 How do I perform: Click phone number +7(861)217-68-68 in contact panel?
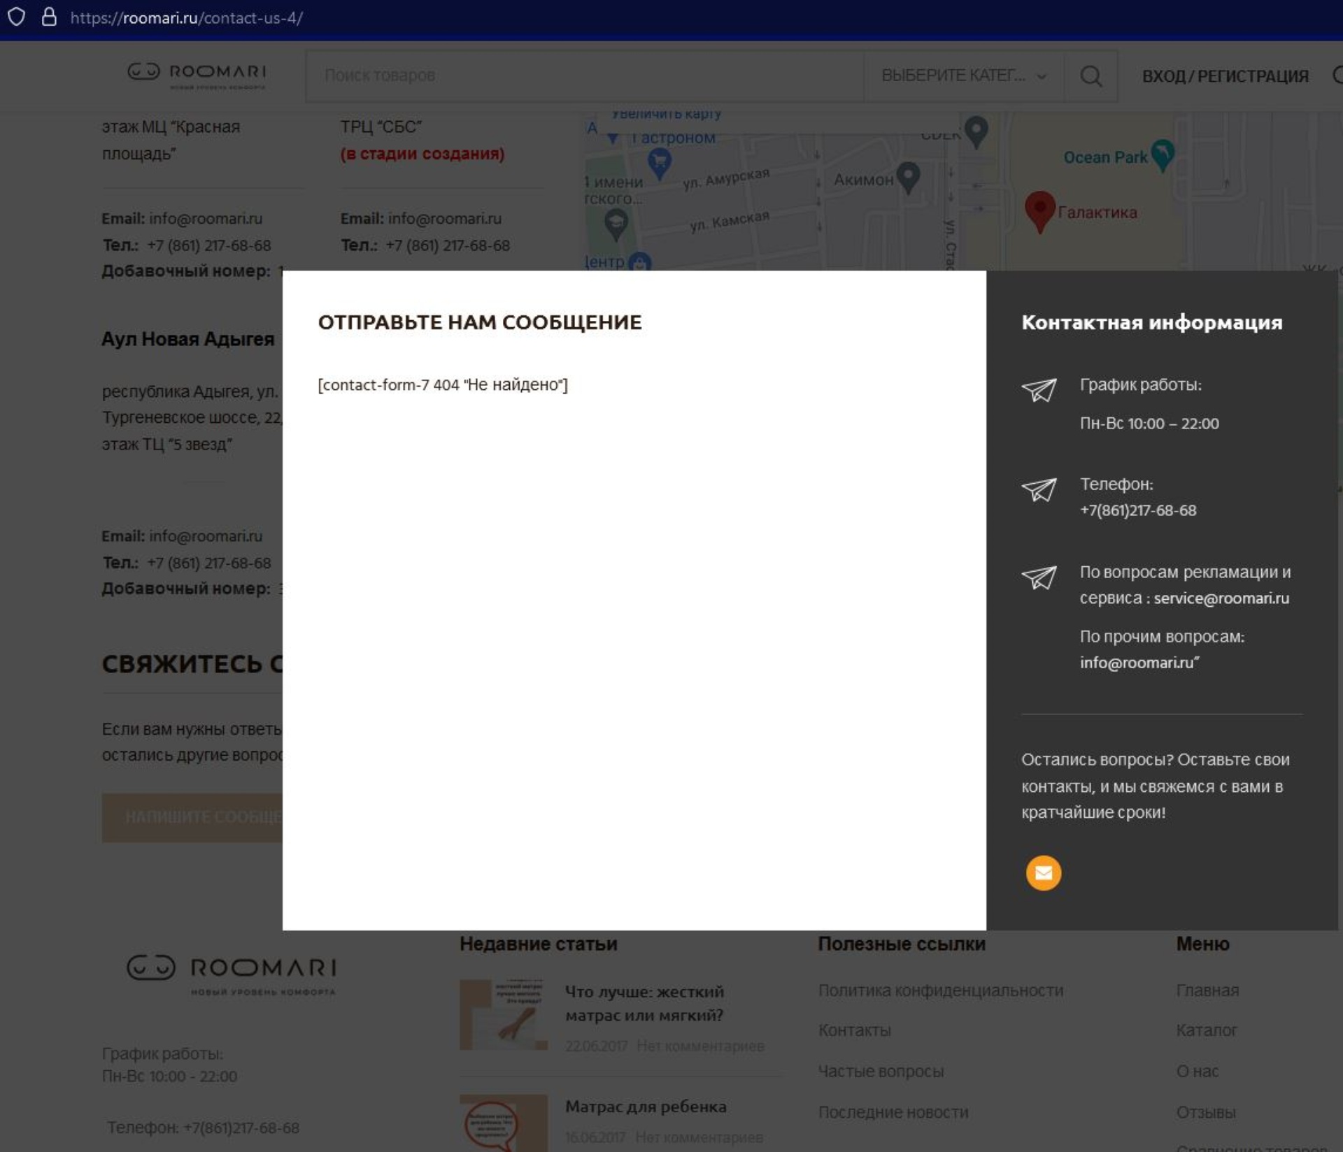[x=1138, y=510]
